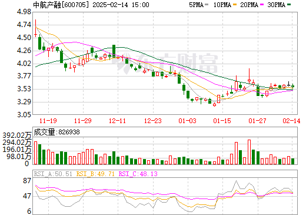Click the 成交量:826938 volume label
The width and height of the screenshot is (306, 215).
click(56, 132)
